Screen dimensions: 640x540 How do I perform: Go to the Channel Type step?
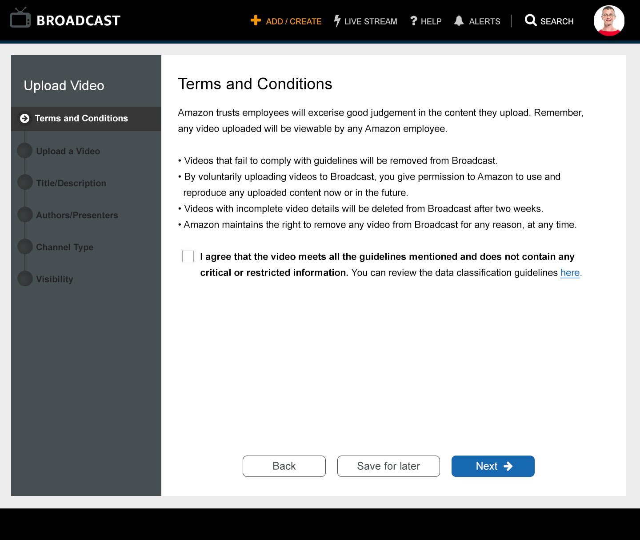pos(64,247)
